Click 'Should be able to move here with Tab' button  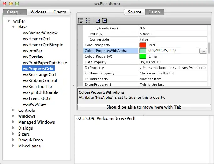point(144,107)
